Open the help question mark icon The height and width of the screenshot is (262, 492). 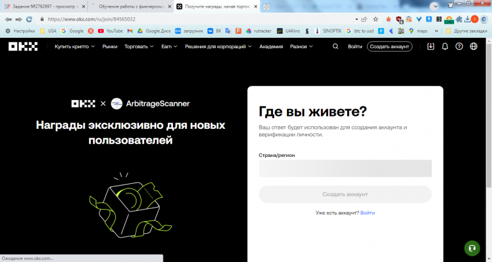[459, 46]
